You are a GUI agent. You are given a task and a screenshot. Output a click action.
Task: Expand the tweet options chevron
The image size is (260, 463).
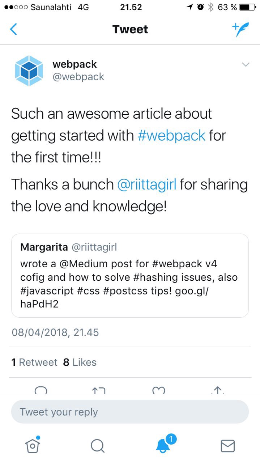246,65
